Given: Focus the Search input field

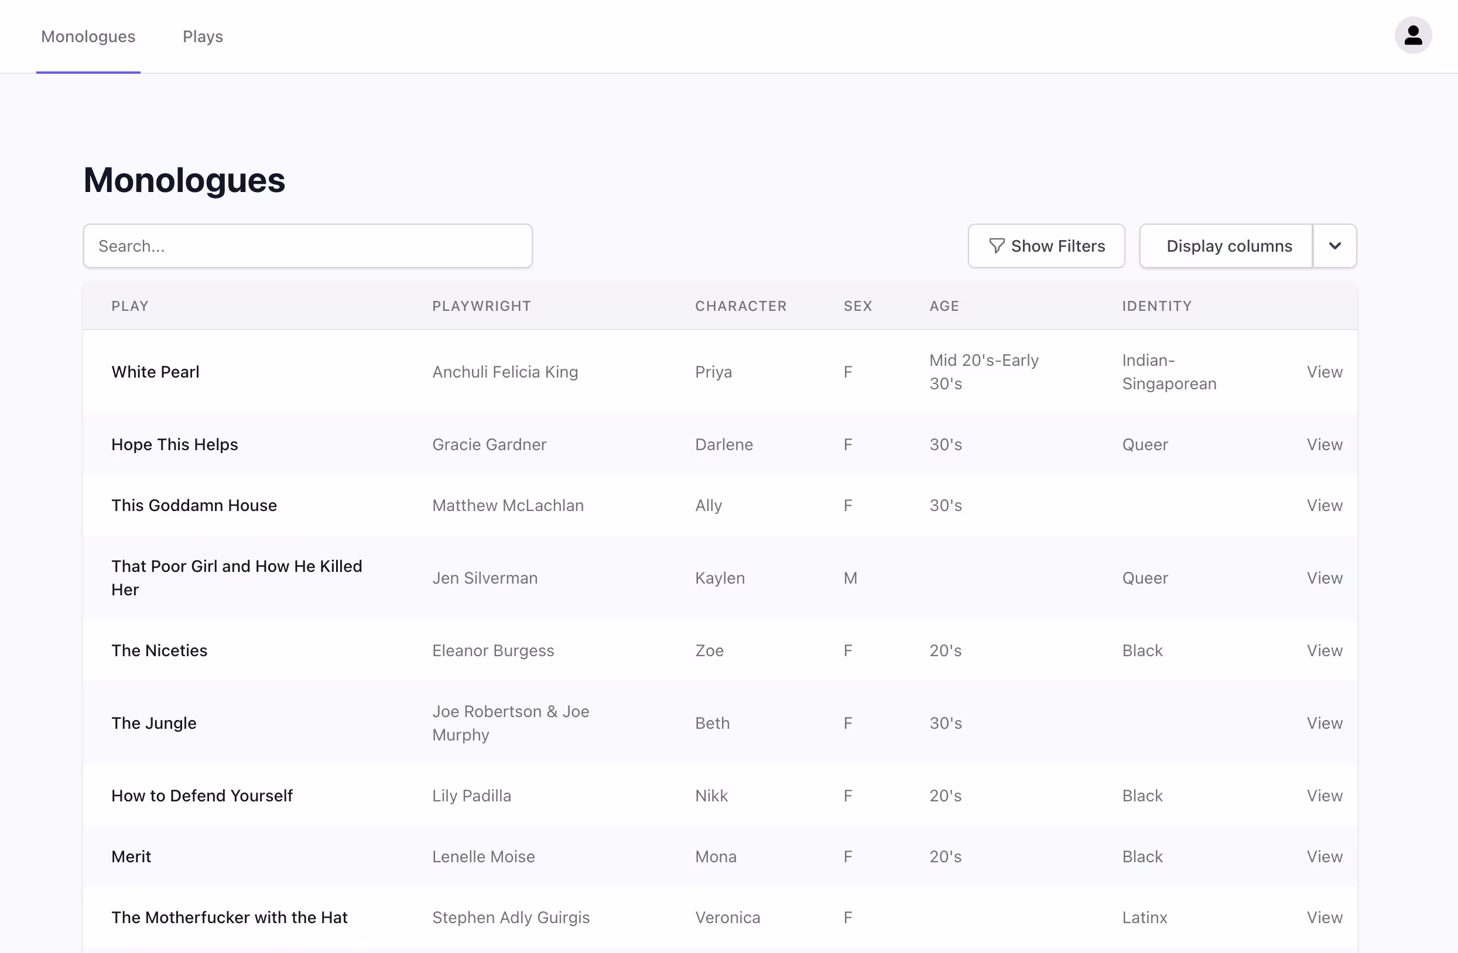Looking at the screenshot, I should 307,246.
